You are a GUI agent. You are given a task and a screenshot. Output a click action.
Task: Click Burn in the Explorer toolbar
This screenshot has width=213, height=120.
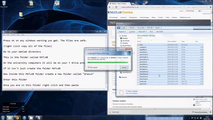coord(151,32)
